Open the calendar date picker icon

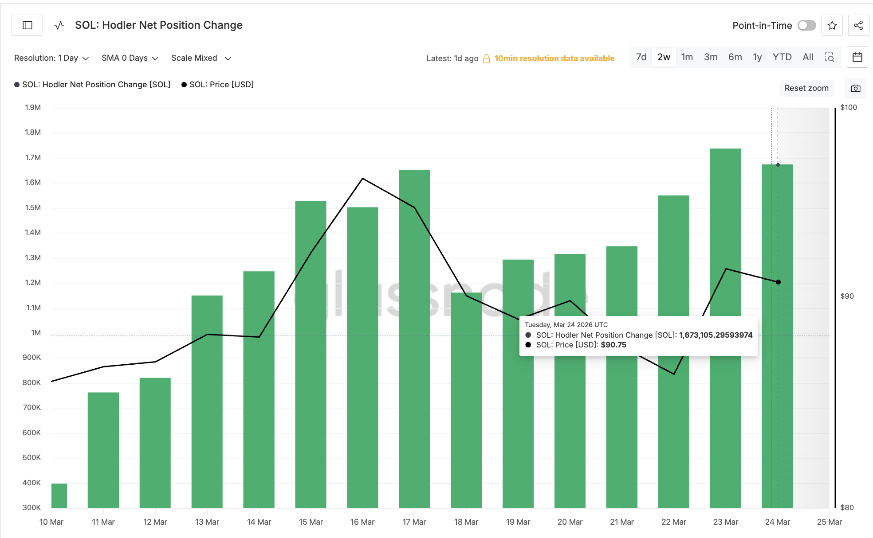(857, 57)
